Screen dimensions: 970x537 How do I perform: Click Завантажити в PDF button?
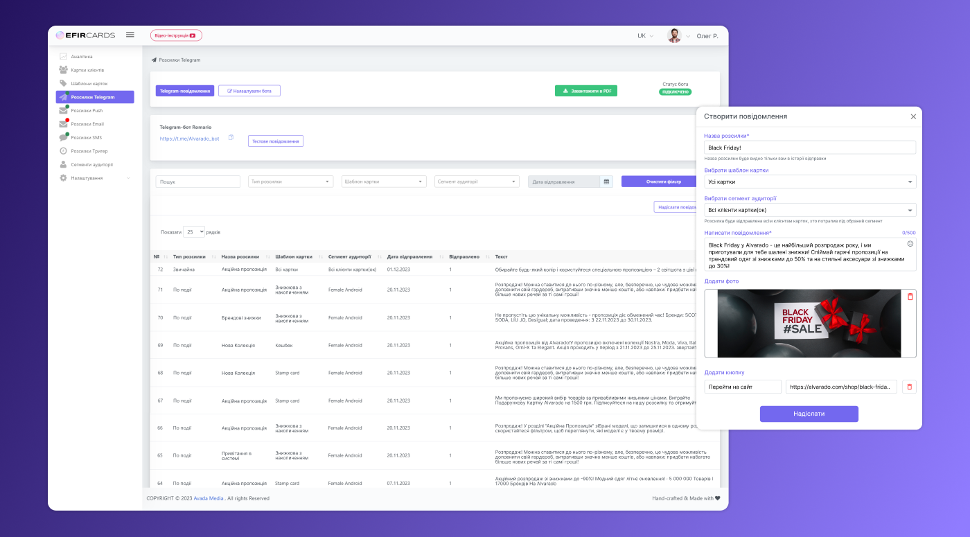coord(585,91)
